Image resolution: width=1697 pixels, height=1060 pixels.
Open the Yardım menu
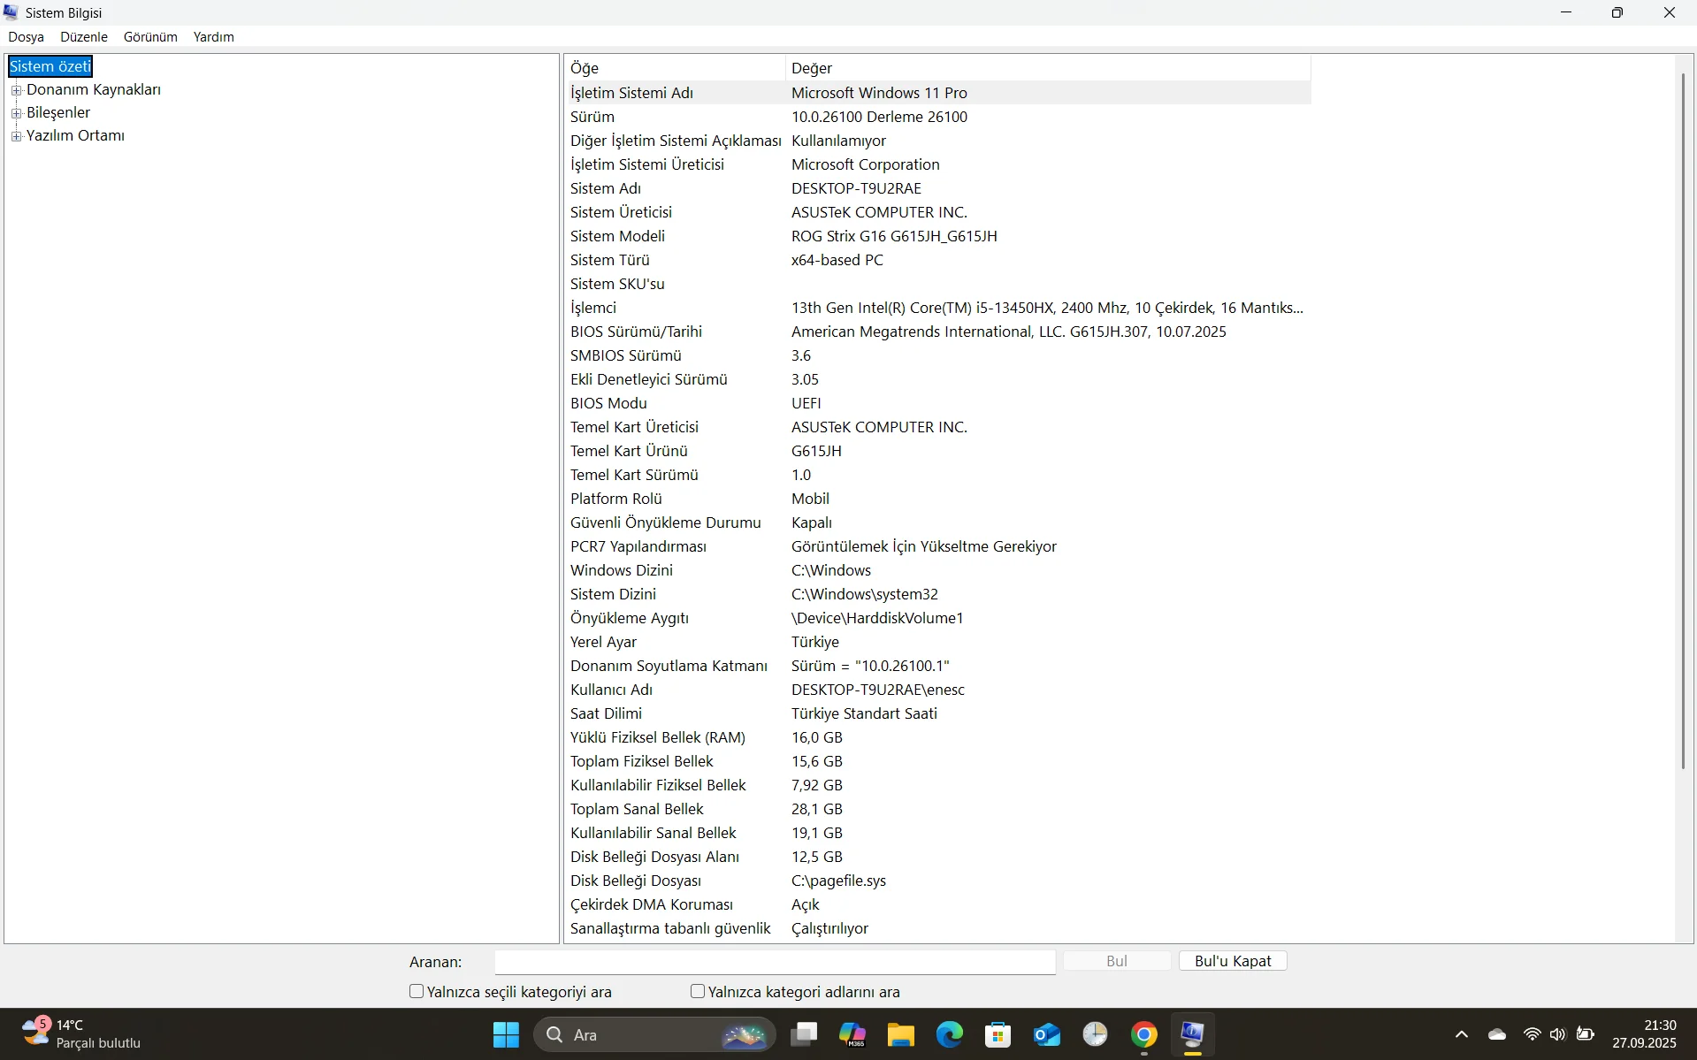point(214,37)
